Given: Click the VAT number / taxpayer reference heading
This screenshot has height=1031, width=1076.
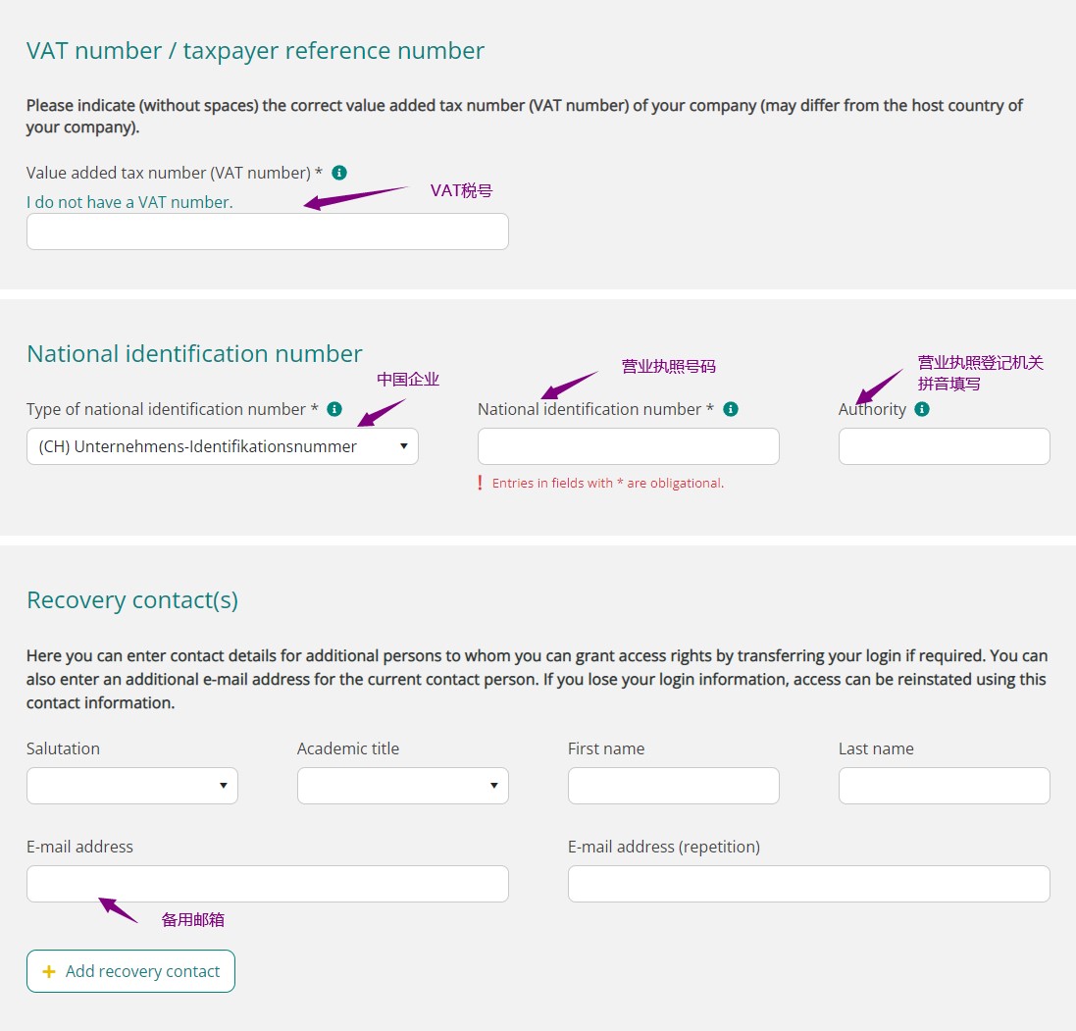Looking at the screenshot, I should (x=256, y=51).
